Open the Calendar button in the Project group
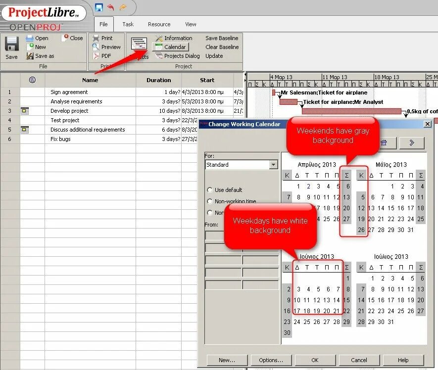 (x=171, y=47)
